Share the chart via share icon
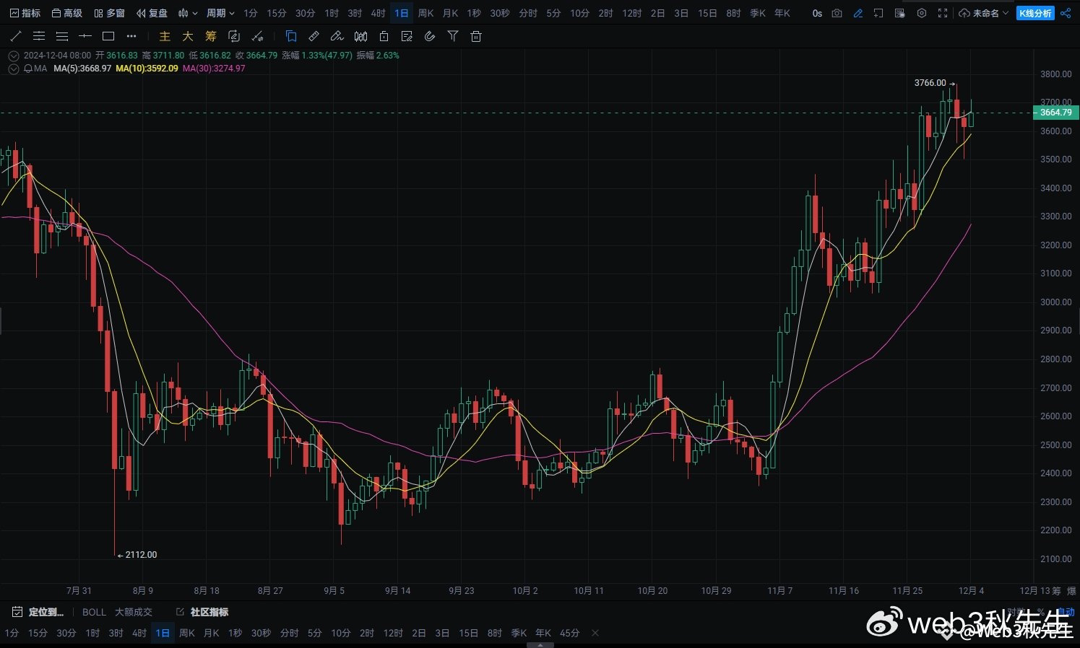 coord(1066,13)
